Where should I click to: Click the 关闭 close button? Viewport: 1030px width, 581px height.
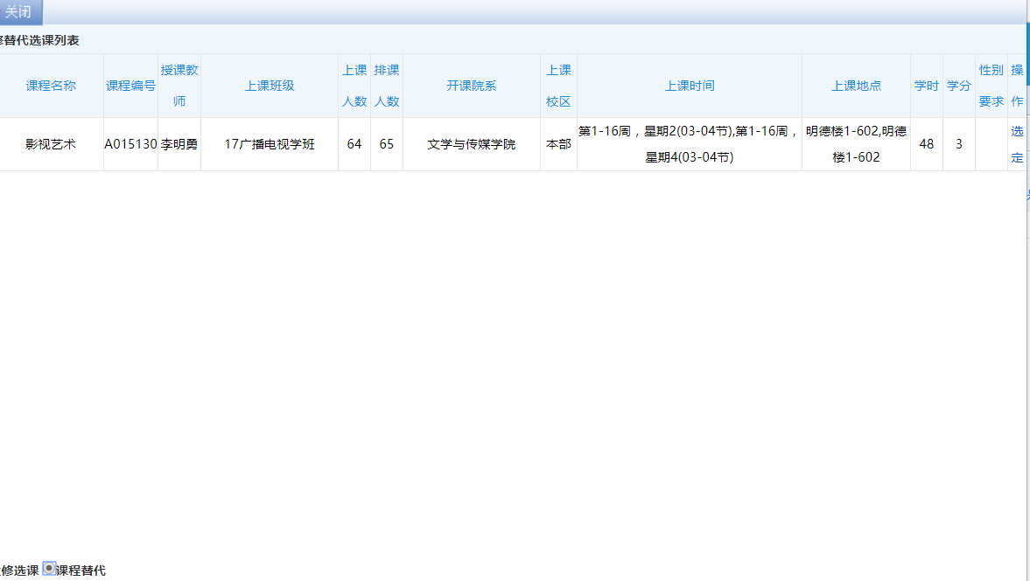pyautogui.click(x=18, y=12)
